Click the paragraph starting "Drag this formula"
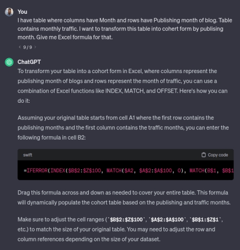The width and height of the screenshot is (240, 250). (124, 197)
